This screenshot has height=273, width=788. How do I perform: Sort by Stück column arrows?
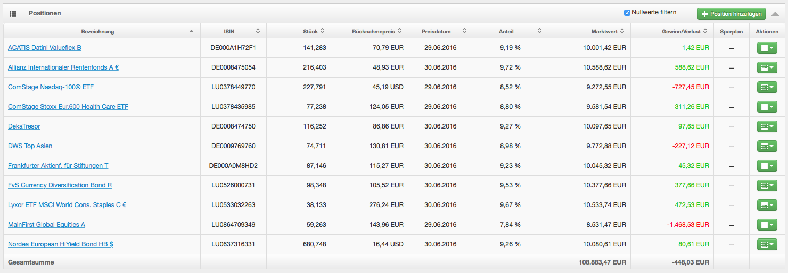pos(323,31)
